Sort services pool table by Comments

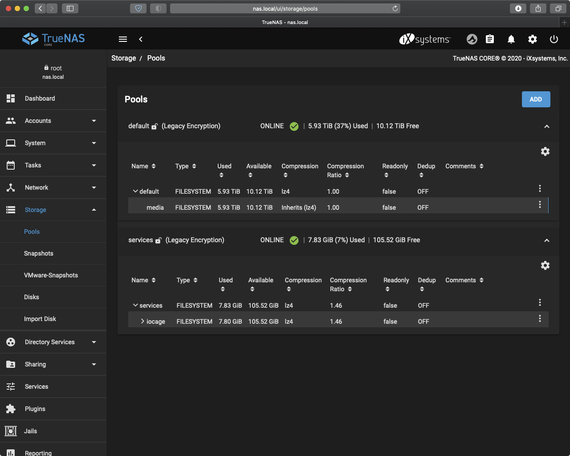[464, 280]
